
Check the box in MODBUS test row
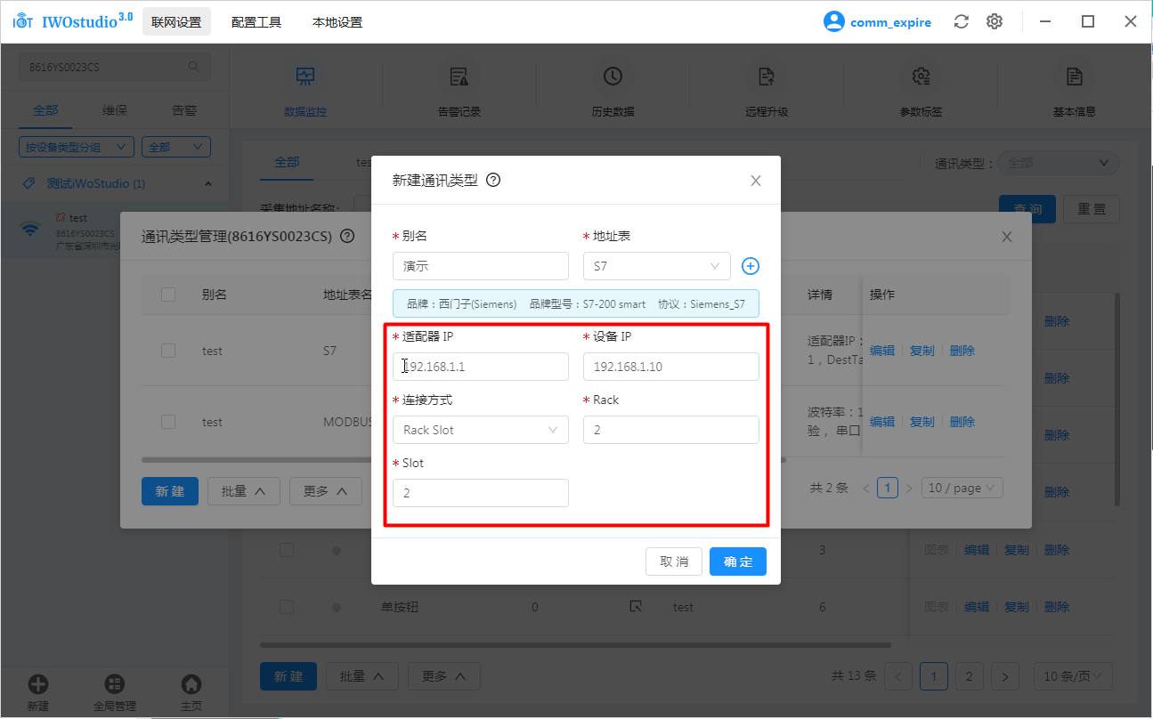pyautogui.click(x=168, y=422)
